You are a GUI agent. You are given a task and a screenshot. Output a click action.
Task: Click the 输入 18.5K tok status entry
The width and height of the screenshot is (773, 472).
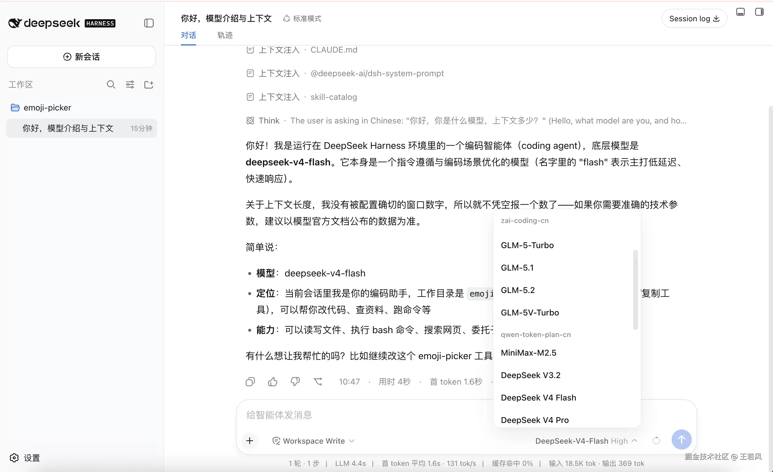[572, 463]
